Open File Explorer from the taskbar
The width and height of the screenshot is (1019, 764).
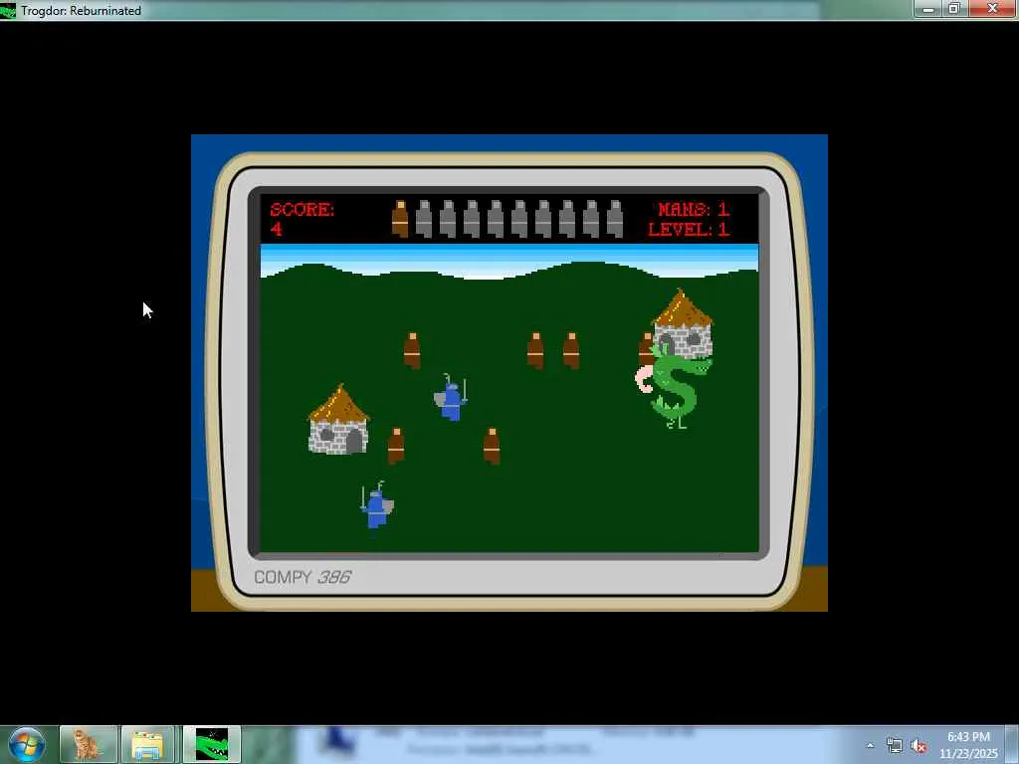tap(147, 745)
